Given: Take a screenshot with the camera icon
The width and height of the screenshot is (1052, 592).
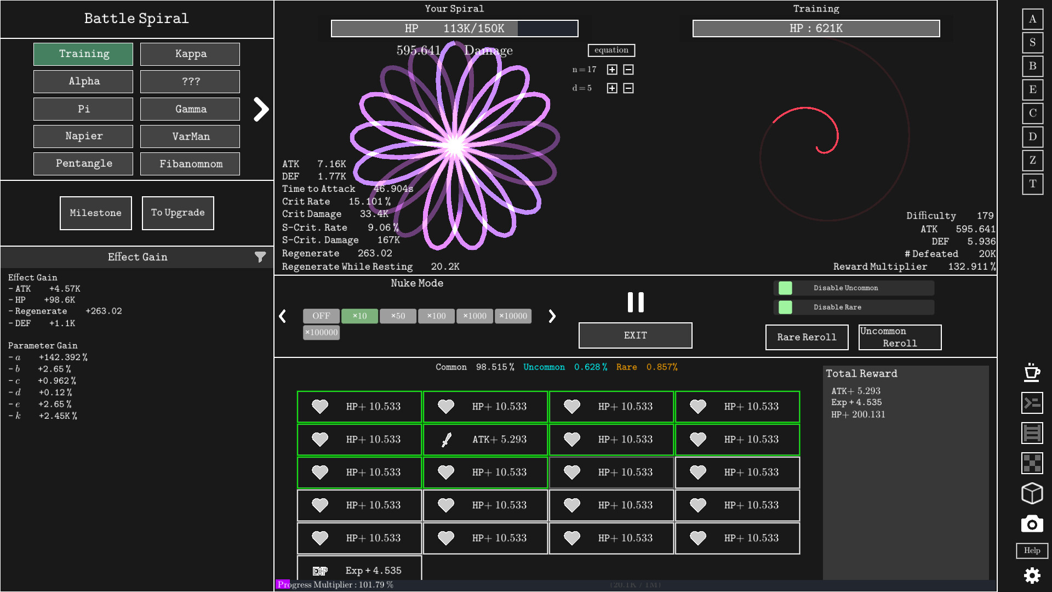Looking at the screenshot, I should [x=1032, y=523].
